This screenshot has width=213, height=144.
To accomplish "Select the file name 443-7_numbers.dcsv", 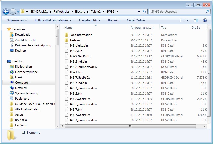I will tap(83, 120).
